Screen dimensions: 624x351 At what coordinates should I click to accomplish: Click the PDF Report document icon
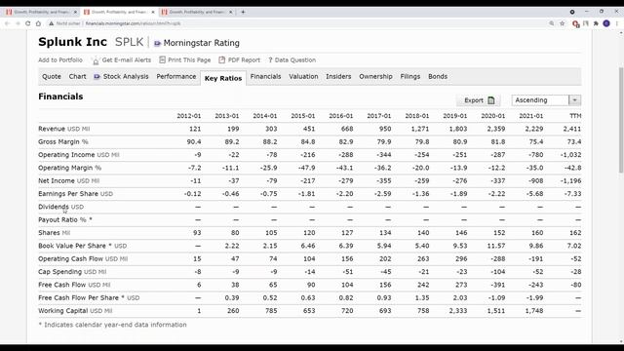click(x=221, y=59)
